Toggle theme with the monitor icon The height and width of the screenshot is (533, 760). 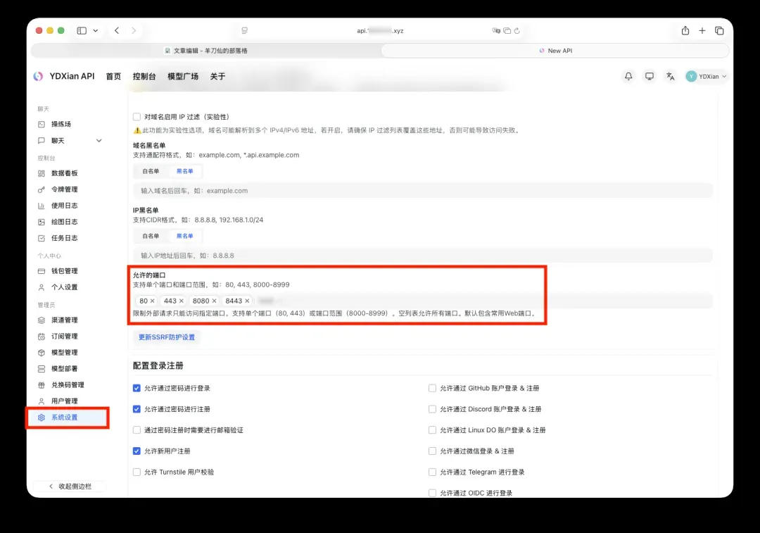pyautogui.click(x=649, y=76)
